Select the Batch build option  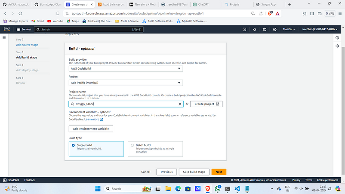tap(155, 149)
